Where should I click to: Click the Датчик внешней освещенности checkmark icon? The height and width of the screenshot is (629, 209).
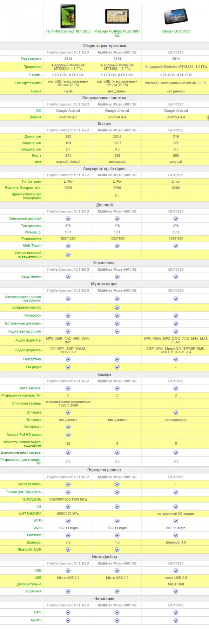[x=68, y=255]
